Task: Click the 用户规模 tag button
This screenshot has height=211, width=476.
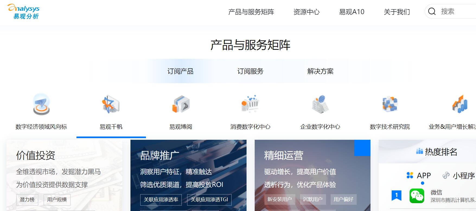Action: [x=57, y=200]
